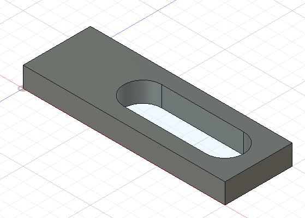The height and width of the screenshot is (218, 305).
Task: Select the vertical seam edge inside slot's left end
Action: (x=162, y=96)
